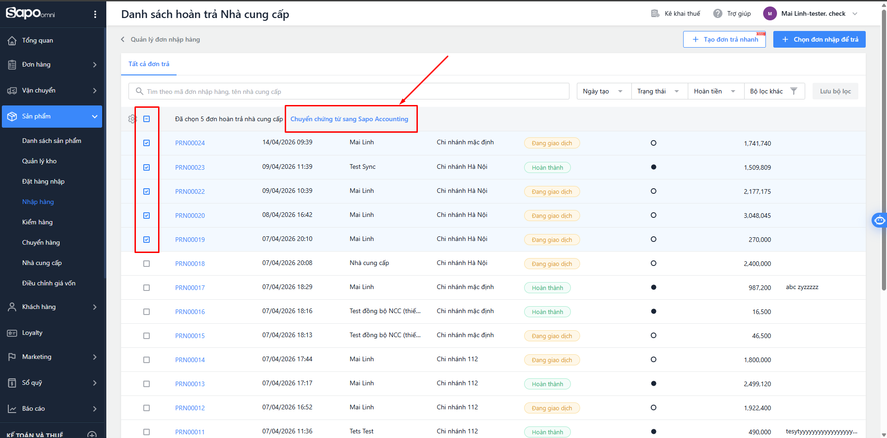Toggle the select-all header checkbox
Viewport: 887px width, 438px height.
(x=147, y=119)
